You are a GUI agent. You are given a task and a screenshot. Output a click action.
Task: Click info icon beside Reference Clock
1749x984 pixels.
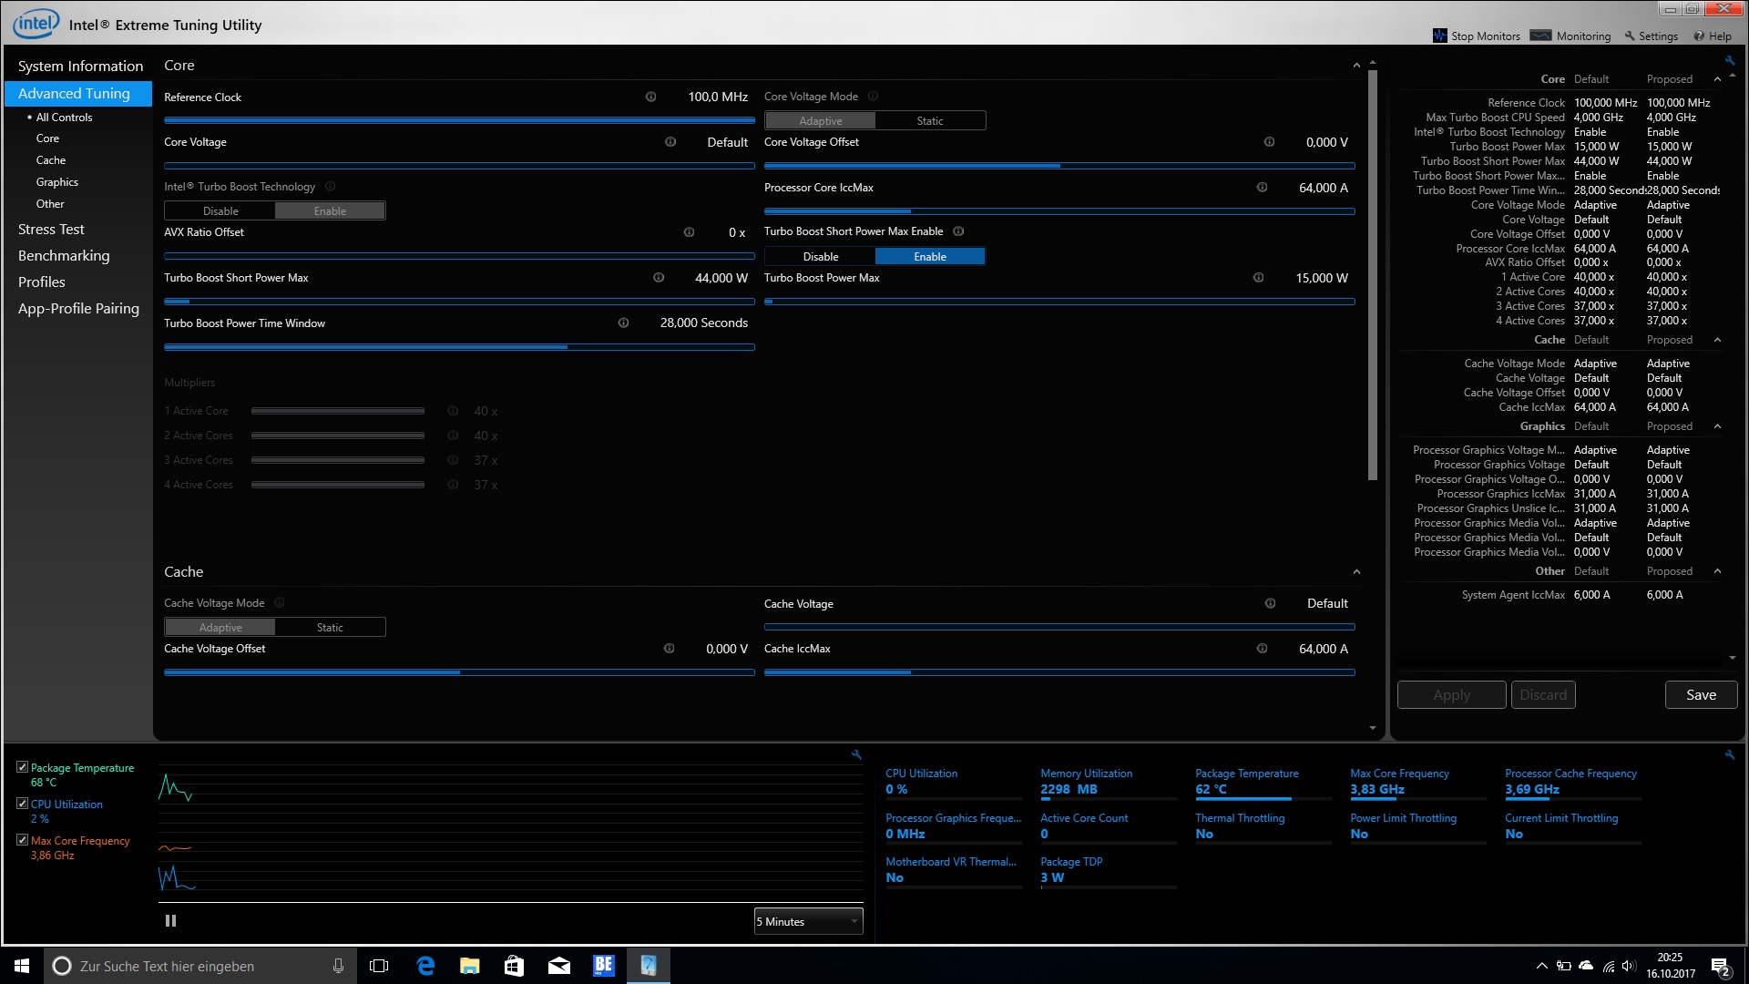click(x=650, y=97)
